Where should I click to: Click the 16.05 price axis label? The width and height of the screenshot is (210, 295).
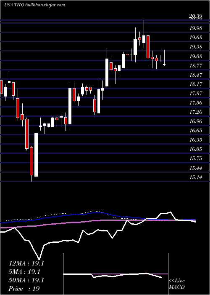[x=196, y=149]
